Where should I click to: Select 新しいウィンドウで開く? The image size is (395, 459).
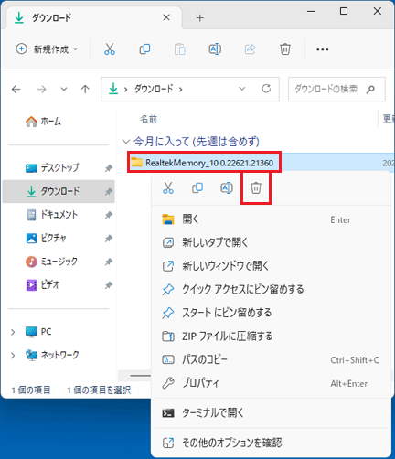(271, 266)
